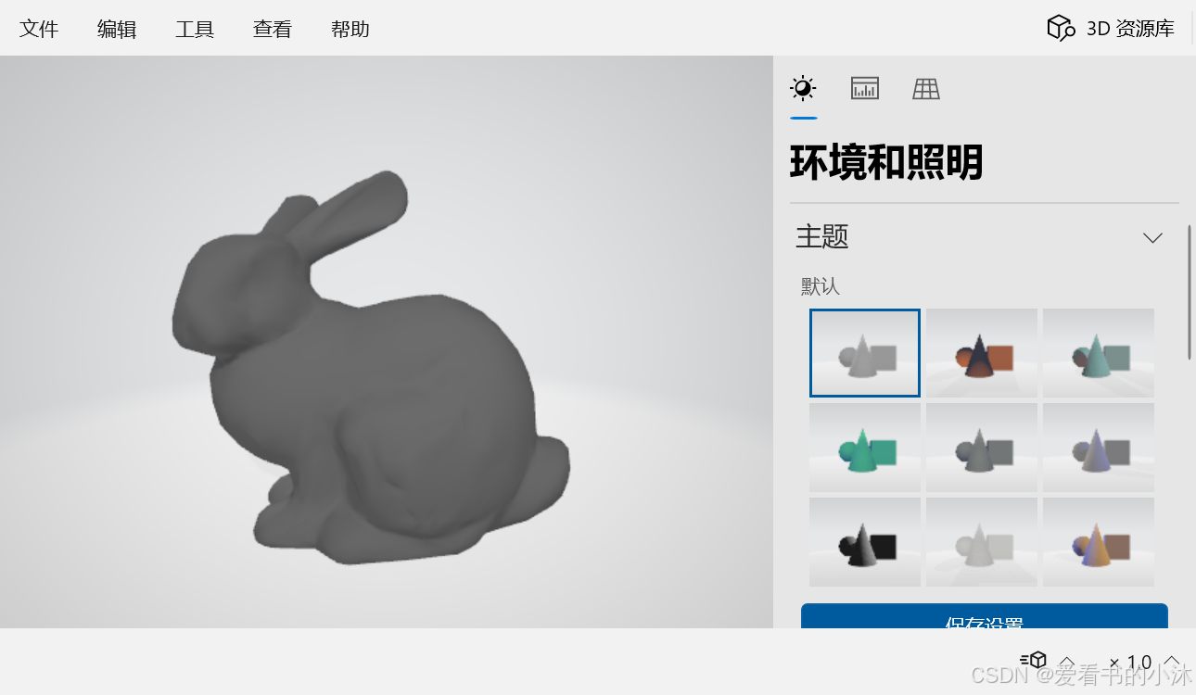Open the 帮助 menu
Viewport: 1196px width, 695px height.
(350, 29)
